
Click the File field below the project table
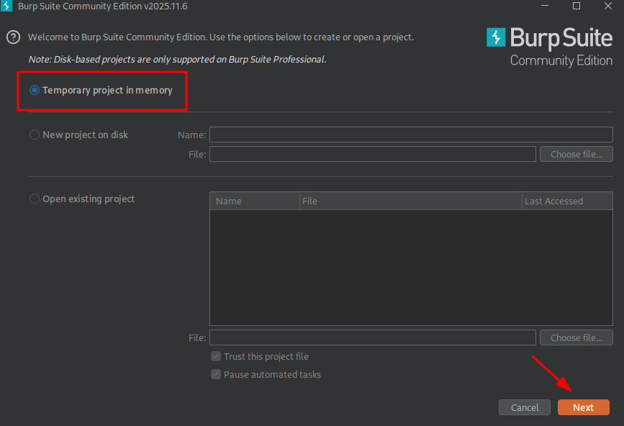372,337
